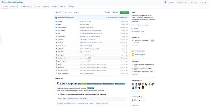
Task: Click the first contributor avatar
Action: [x=133, y=84]
